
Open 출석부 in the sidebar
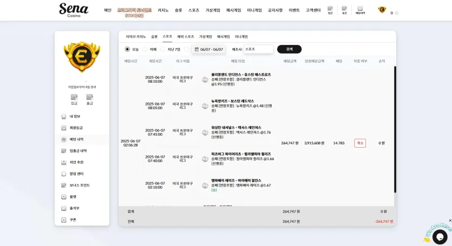point(82,208)
